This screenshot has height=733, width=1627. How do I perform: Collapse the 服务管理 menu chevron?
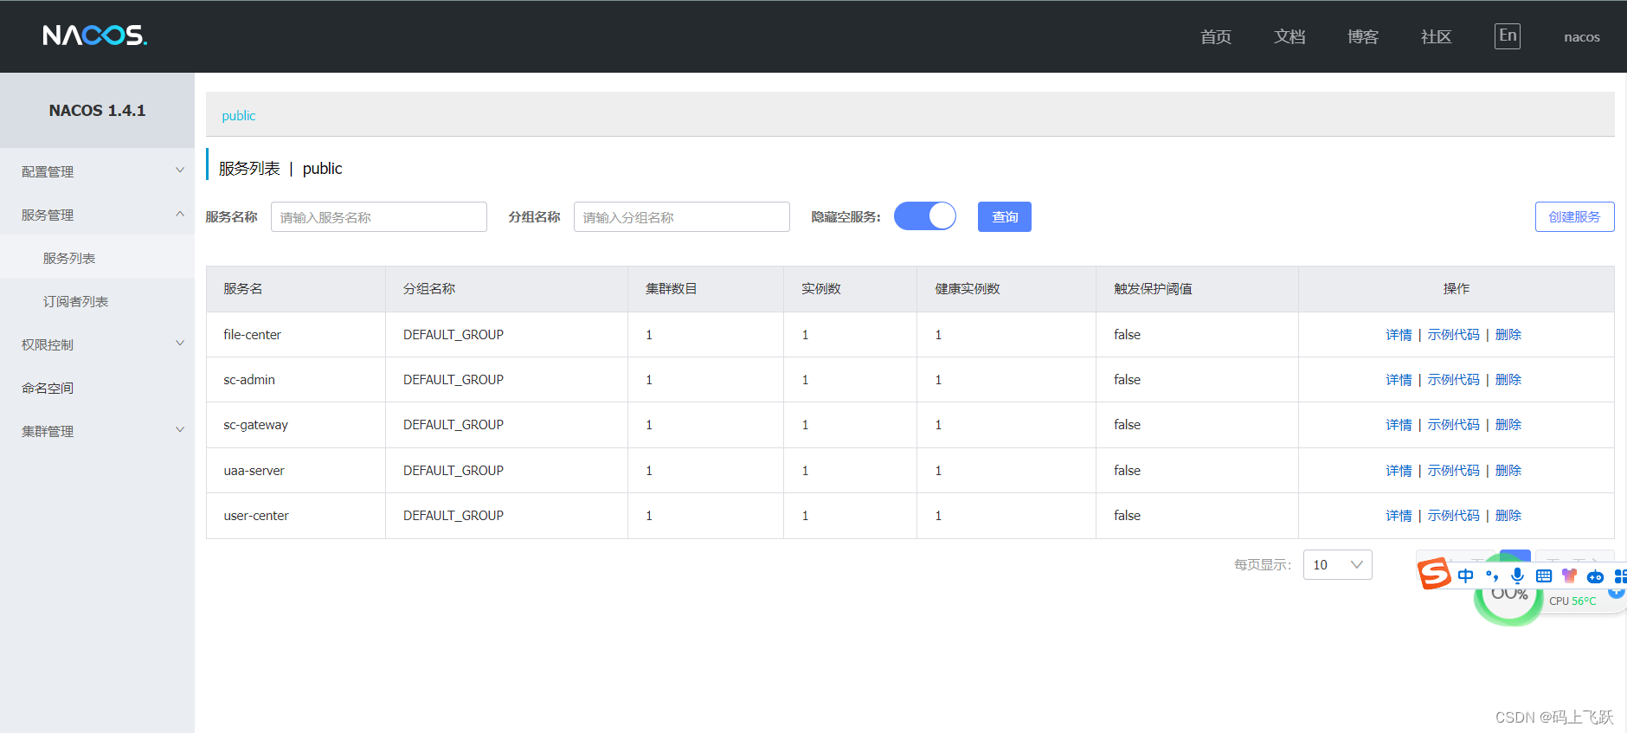pyautogui.click(x=180, y=214)
